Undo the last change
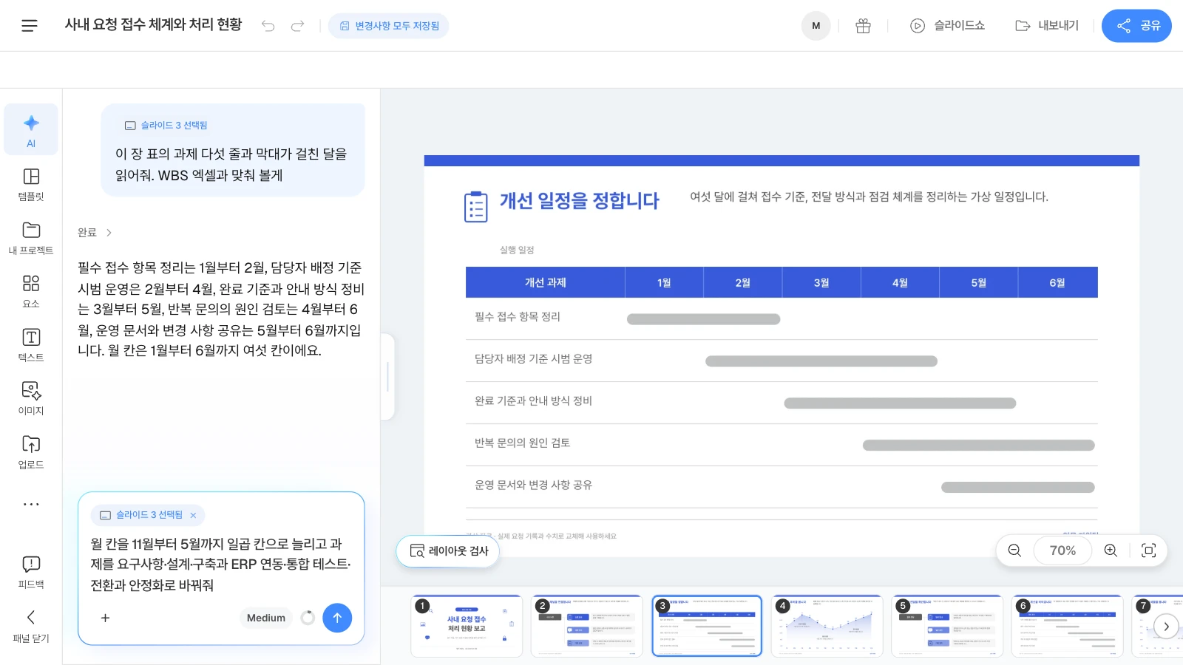 click(268, 26)
